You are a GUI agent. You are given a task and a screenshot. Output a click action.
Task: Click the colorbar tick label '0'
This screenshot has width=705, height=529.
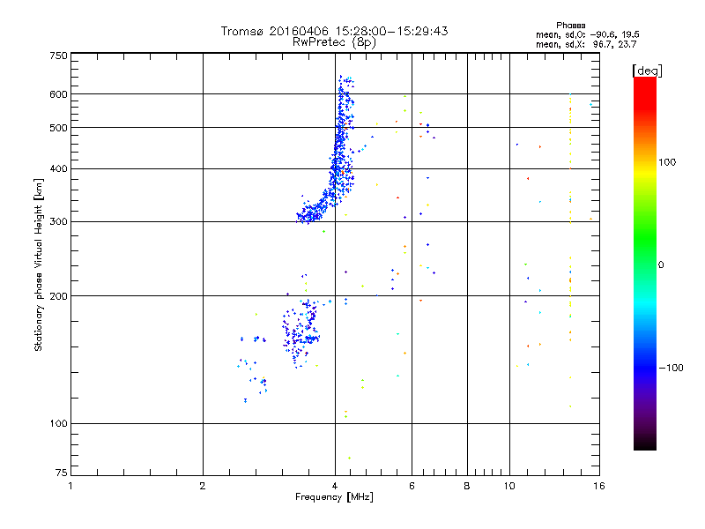[x=661, y=265]
